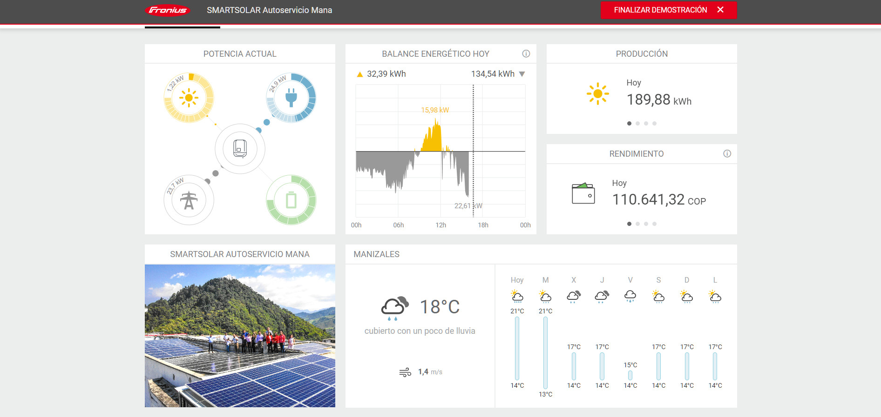The image size is (881, 417).
Task: Click the consumption plug icon
Action: click(291, 98)
